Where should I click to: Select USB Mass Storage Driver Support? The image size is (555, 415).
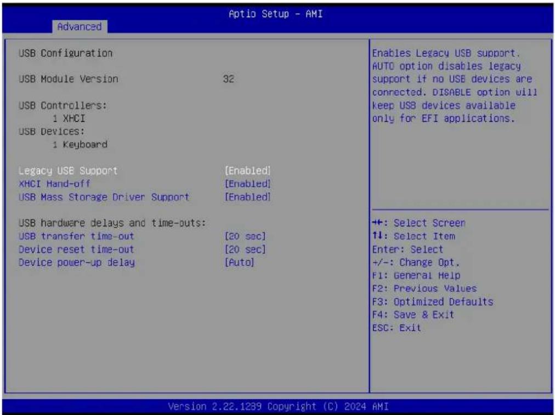(x=104, y=197)
